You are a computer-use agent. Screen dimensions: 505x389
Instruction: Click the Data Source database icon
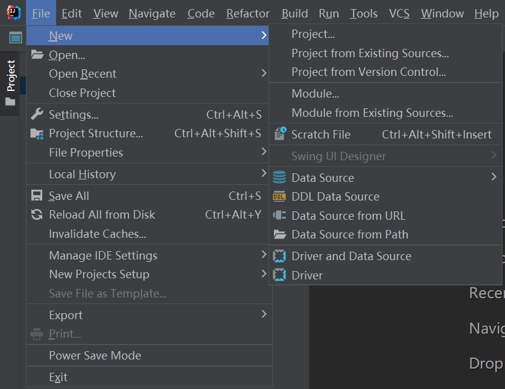pyautogui.click(x=279, y=178)
